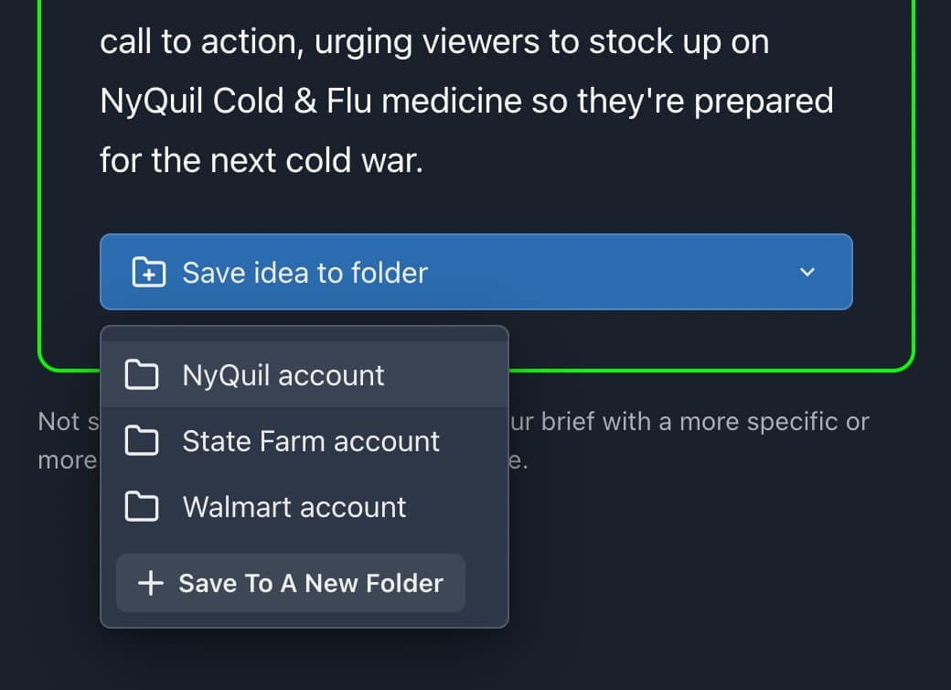
Task: Choose State Farm account from the list
Action: (x=311, y=441)
